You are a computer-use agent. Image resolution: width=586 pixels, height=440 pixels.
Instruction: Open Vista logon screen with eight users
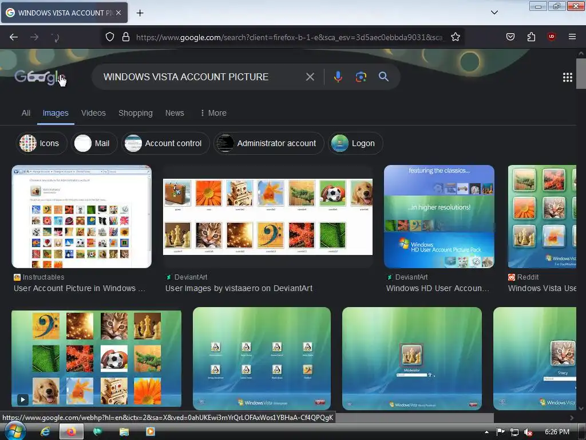click(x=262, y=359)
